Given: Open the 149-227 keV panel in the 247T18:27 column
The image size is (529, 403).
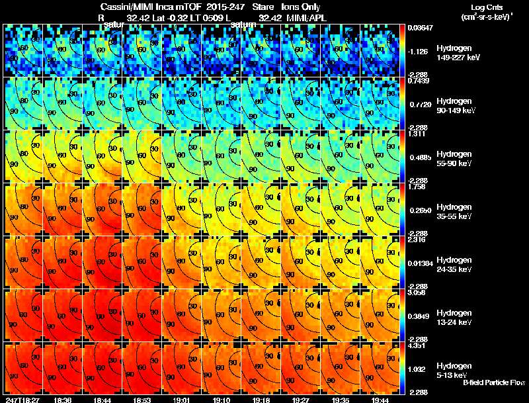Looking at the screenshot, I should point(22,51).
